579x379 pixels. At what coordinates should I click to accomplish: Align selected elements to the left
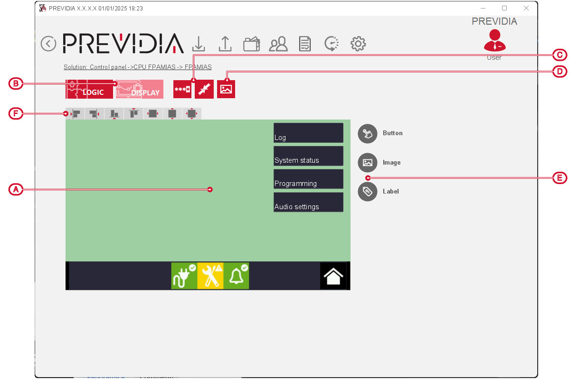pos(76,113)
